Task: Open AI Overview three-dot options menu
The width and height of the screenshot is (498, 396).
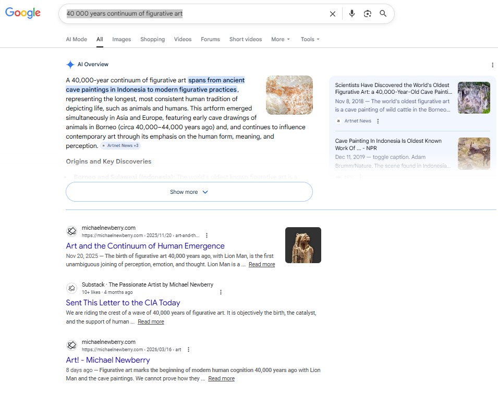Action: pyautogui.click(x=492, y=65)
